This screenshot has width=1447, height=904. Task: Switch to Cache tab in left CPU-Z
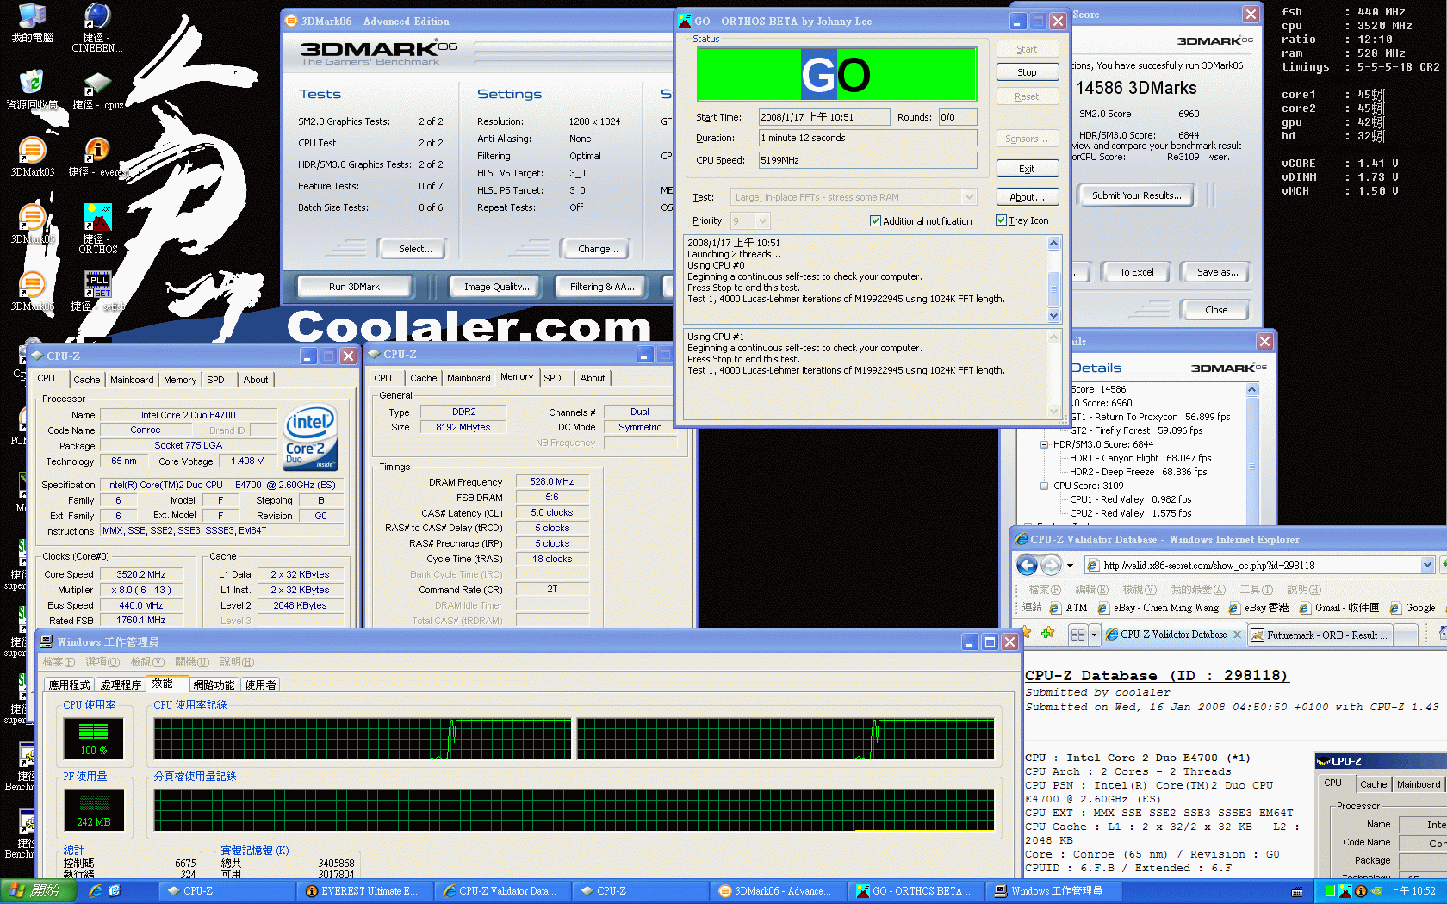click(x=86, y=380)
